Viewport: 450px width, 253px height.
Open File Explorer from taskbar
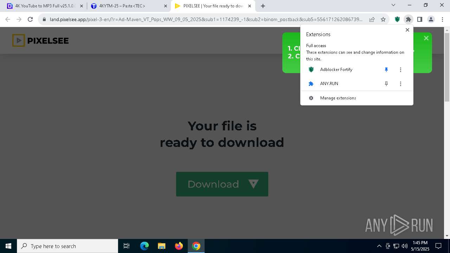(x=162, y=246)
